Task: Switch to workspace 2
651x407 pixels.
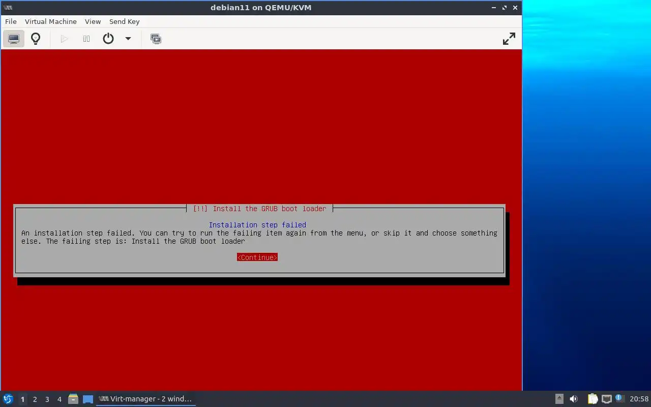Action: (35, 399)
